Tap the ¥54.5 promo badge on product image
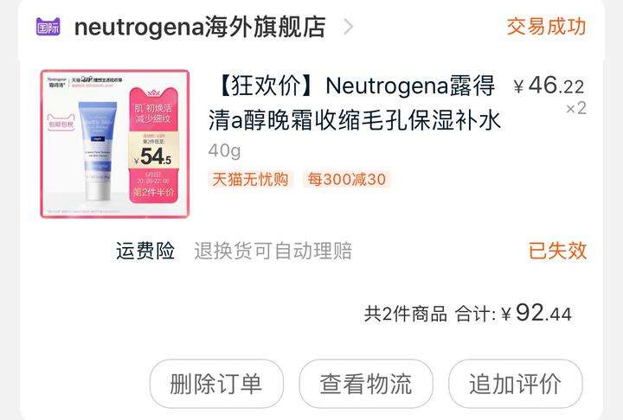Image resolution: width=623 pixels, height=420 pixels. (x=154, y=156)
